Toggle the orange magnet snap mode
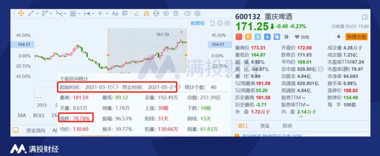The height and width of the screenshot is (156, 380). pos(146,14)
